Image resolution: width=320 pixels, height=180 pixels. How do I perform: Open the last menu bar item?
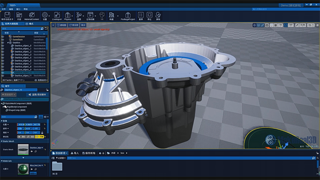tap(26, 9)
